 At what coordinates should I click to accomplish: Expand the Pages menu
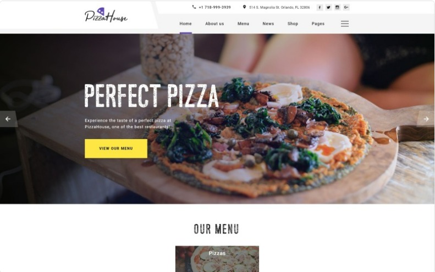coord(318,24)
